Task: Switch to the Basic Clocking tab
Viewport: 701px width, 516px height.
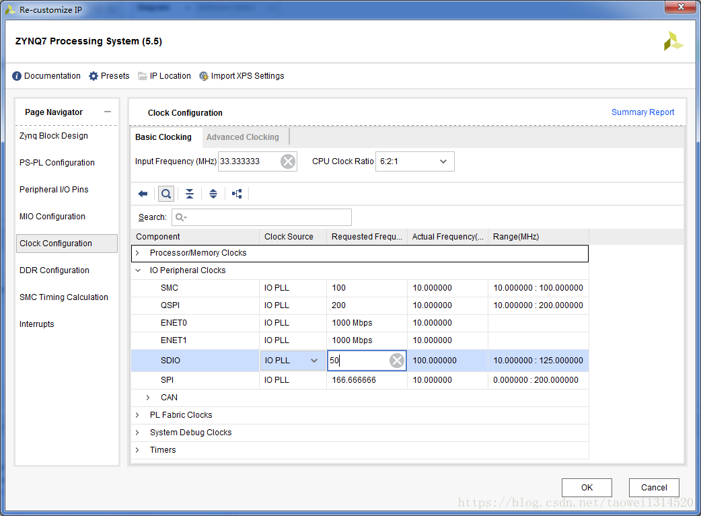Action: [x=163, y=137]
